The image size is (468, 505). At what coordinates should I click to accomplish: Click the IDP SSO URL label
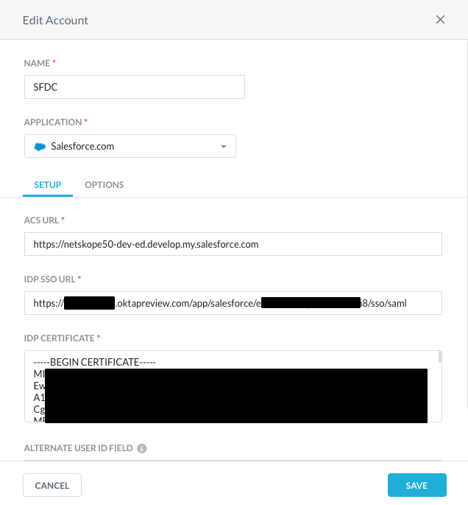[50, 279]
